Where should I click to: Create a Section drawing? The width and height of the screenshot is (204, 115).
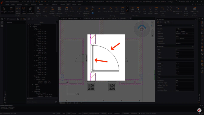point(105,10)
